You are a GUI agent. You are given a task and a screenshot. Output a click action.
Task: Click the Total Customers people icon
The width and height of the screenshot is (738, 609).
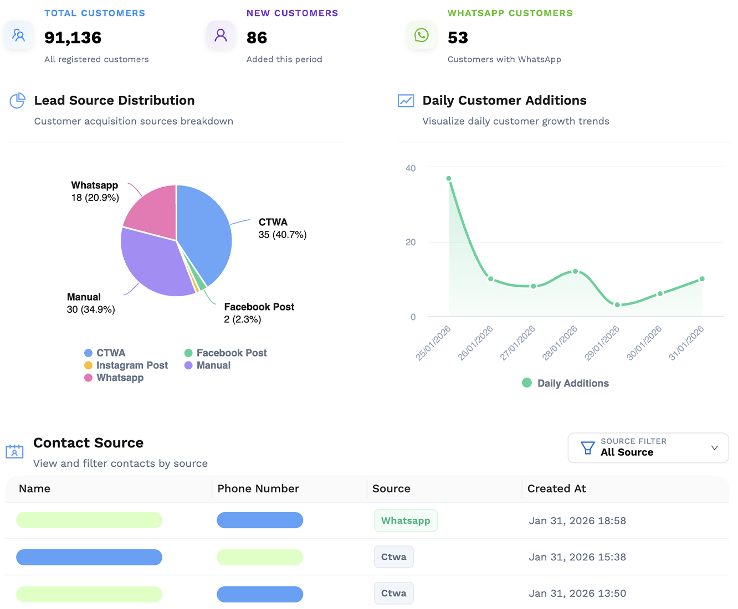click(x=18, y=35)
